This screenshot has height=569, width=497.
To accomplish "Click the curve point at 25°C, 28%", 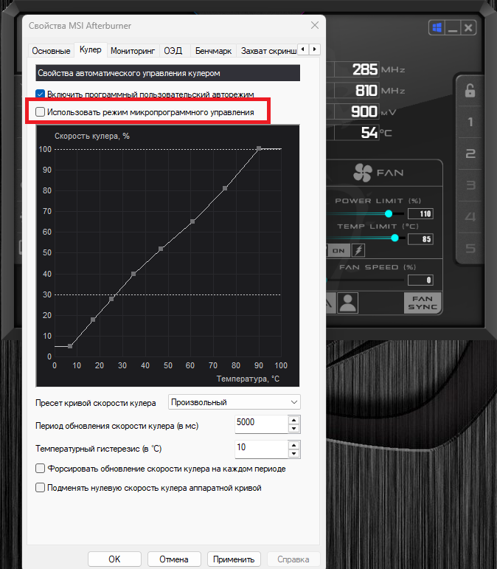I will coord(111,299).
